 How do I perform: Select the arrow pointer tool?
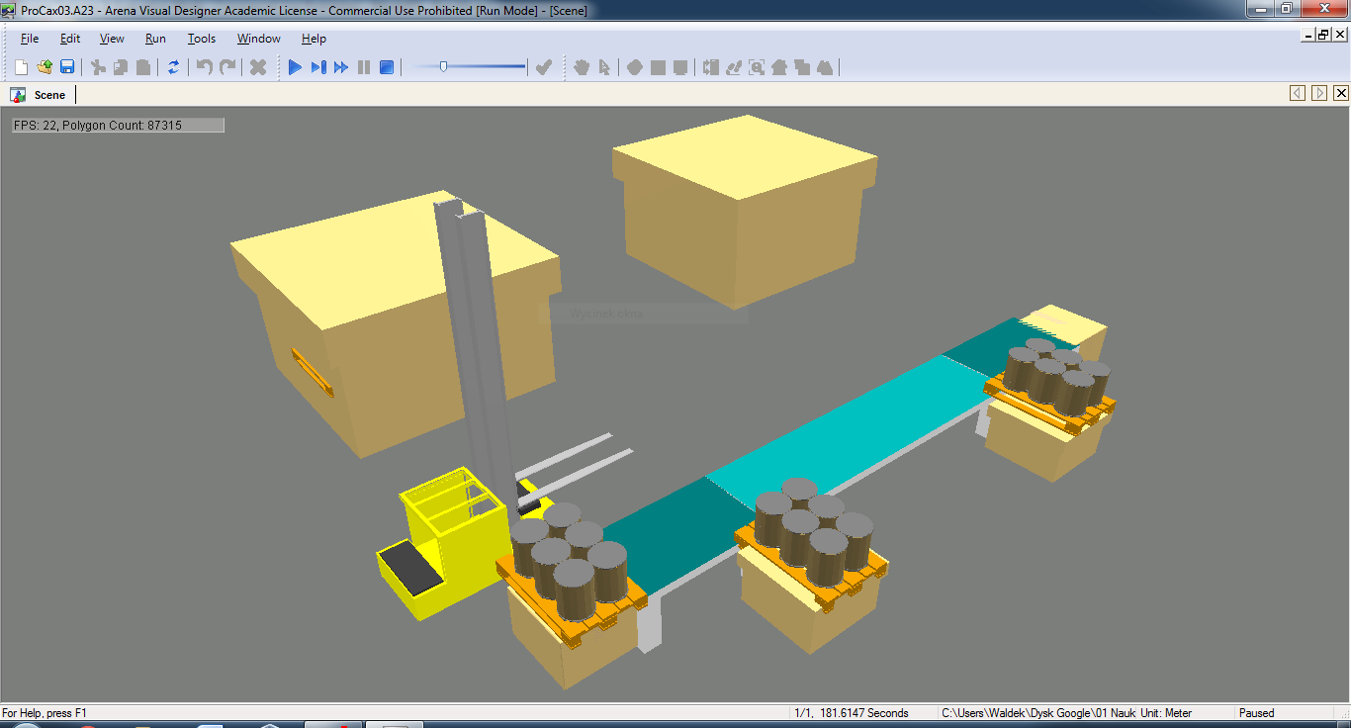pos(604,67)
